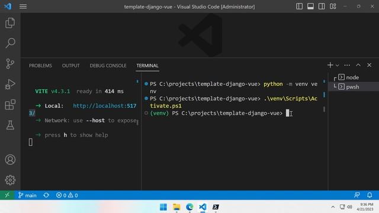Open the hamburger application menu
The width and height of the screenshot is (379, 213).
(x=23, y=7)
